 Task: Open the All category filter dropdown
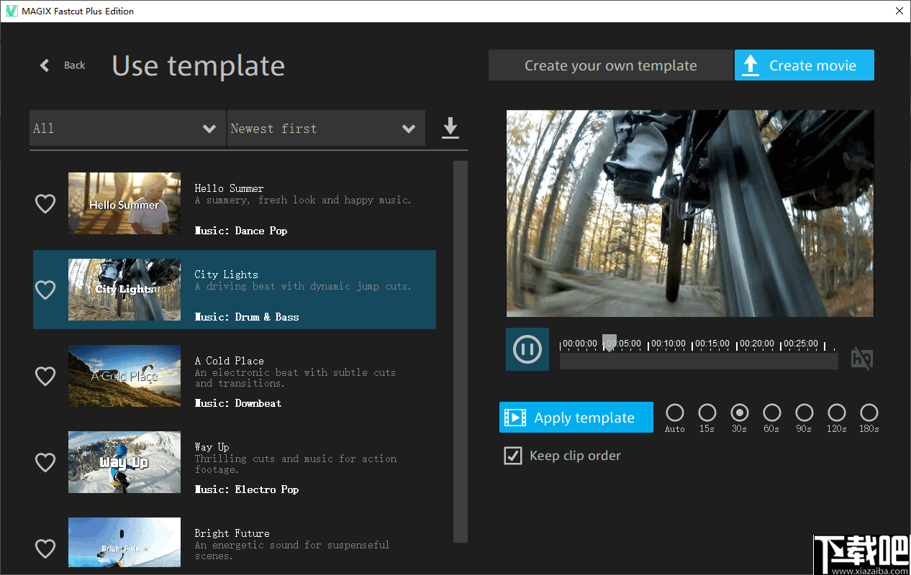pyautogui.click(x=127, y=128)
